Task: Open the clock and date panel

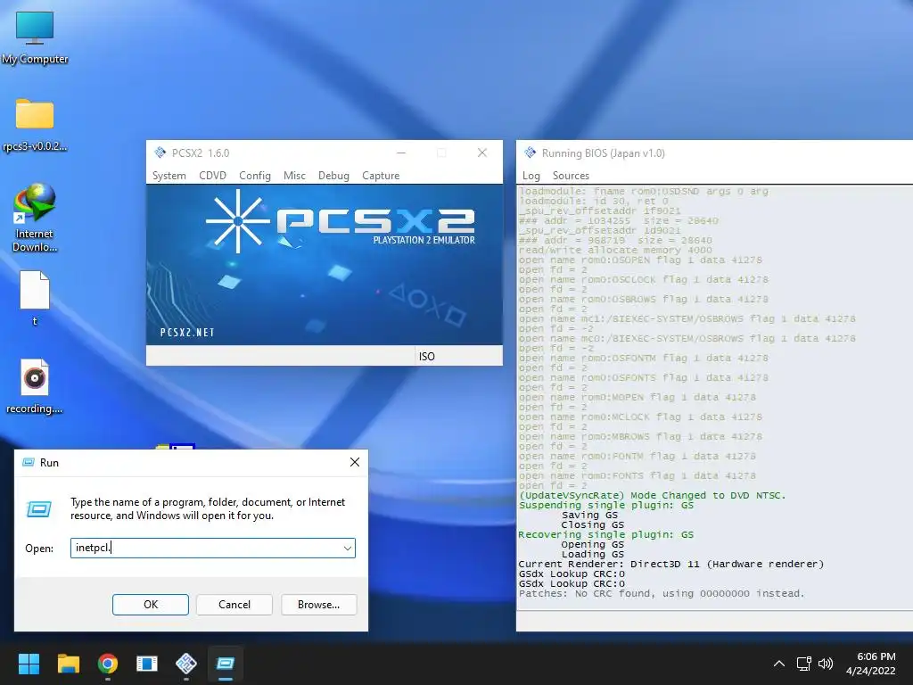Action: pos(871,664)
